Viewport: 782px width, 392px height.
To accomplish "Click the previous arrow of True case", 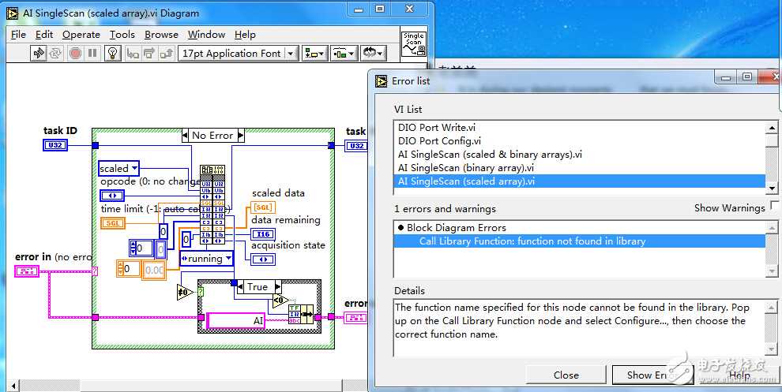I will [240, 287].
